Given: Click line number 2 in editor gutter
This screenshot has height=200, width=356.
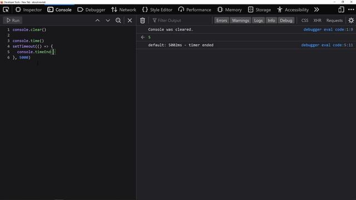Looking at the screenshot, I should [x=8, y=35].
